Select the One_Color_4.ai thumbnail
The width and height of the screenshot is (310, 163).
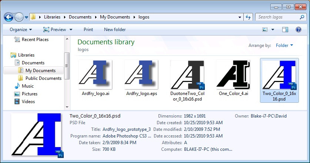click(x=233, y=75)
